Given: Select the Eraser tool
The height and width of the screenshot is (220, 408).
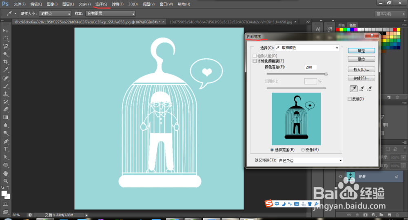Looking at the screenshot, I should pos(5,109).
